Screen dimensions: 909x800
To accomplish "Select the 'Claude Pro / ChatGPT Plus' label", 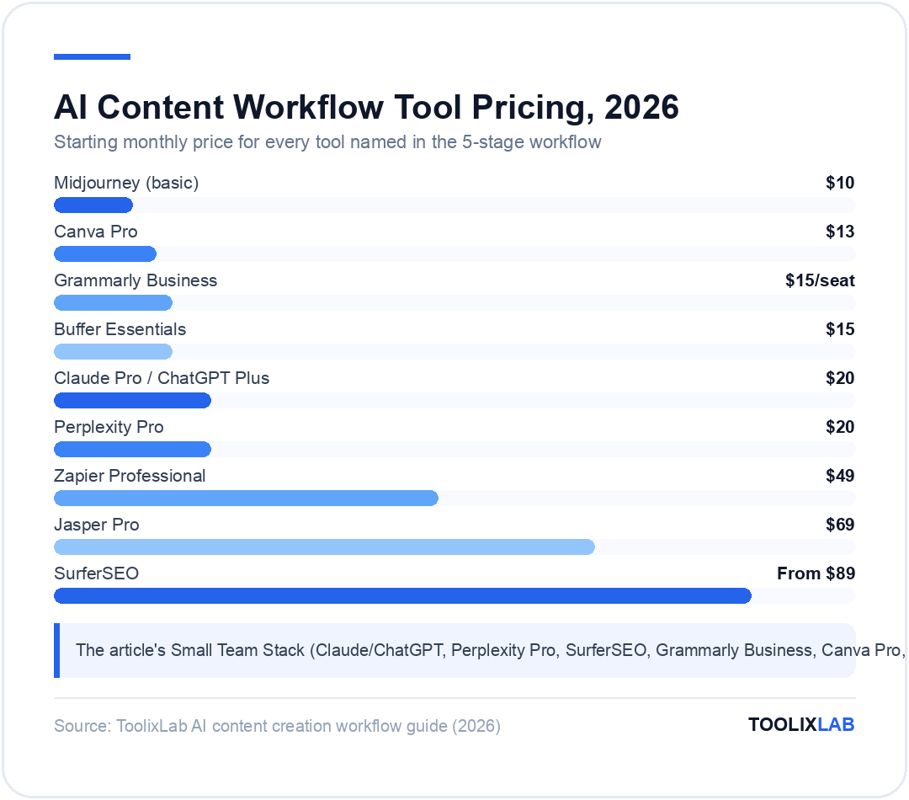I will pyautogui.click(x=162, y=377).
